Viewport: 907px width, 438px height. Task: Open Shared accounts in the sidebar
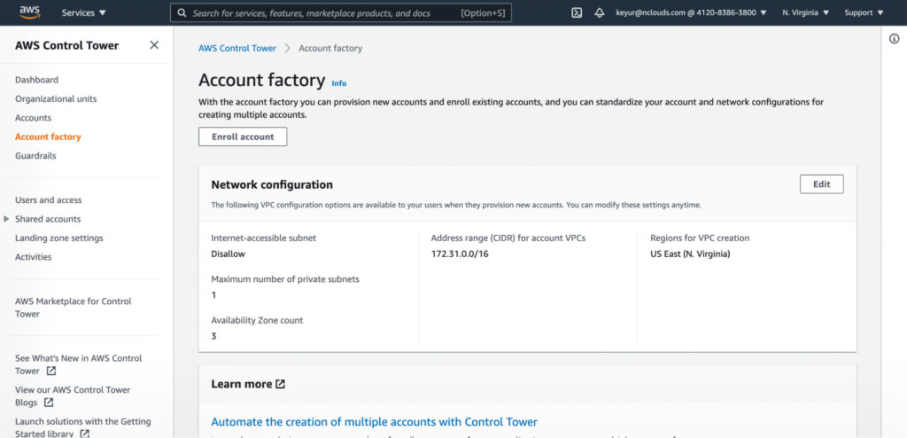tap(48, 219)
